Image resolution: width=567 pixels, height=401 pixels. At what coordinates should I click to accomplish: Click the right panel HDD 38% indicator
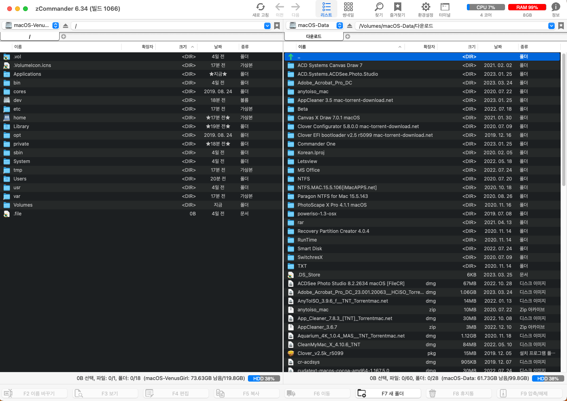[x=548, y=378]
